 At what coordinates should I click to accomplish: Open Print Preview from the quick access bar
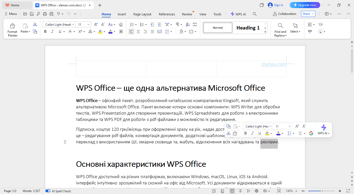[x=51, y=14]
